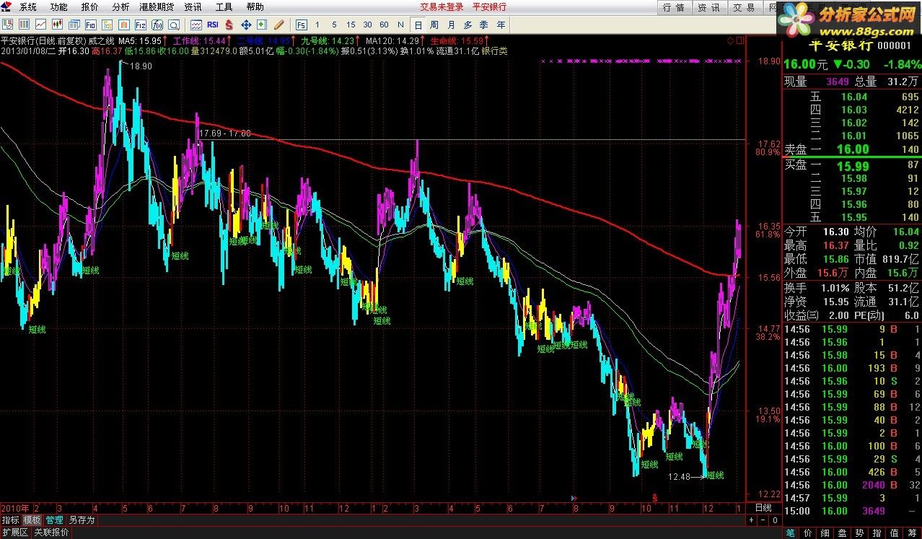This screenshot has width=922, height=539.
Task: Select the 日 daily period
Action: [x=419, y=25]
